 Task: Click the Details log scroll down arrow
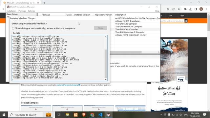pos(106,79)
